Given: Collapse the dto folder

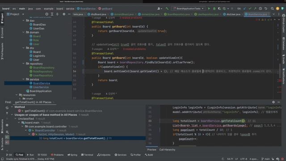Looking at the screenshot, I should point(24,48).
